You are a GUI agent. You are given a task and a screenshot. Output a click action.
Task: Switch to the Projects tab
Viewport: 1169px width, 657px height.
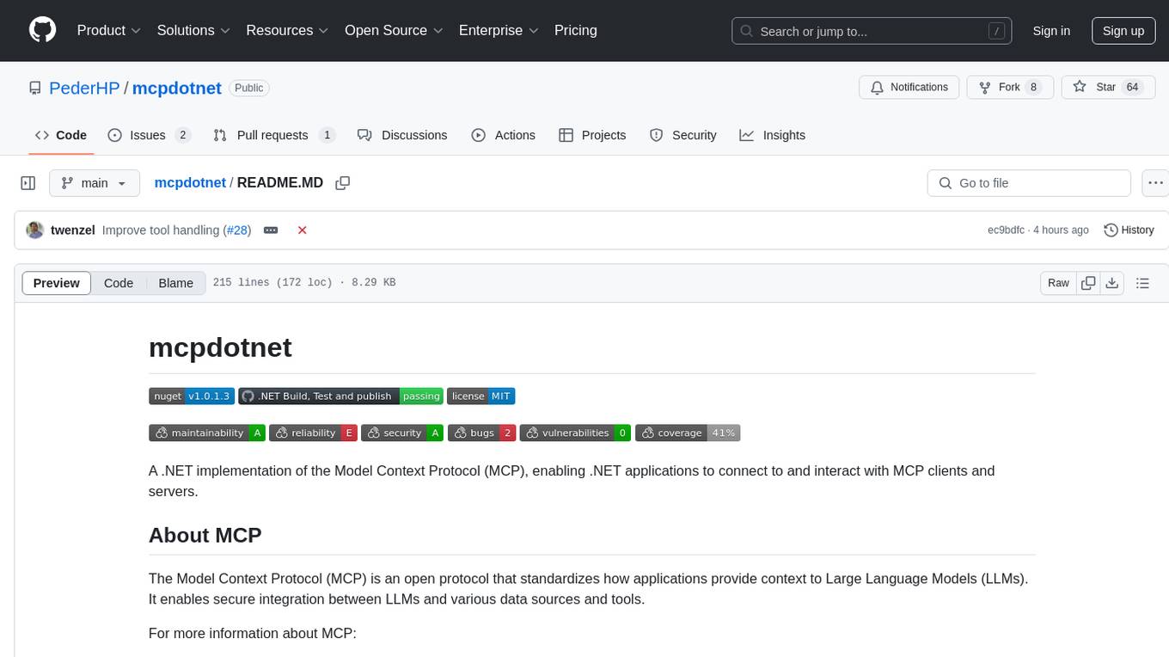tap(592, 135)
